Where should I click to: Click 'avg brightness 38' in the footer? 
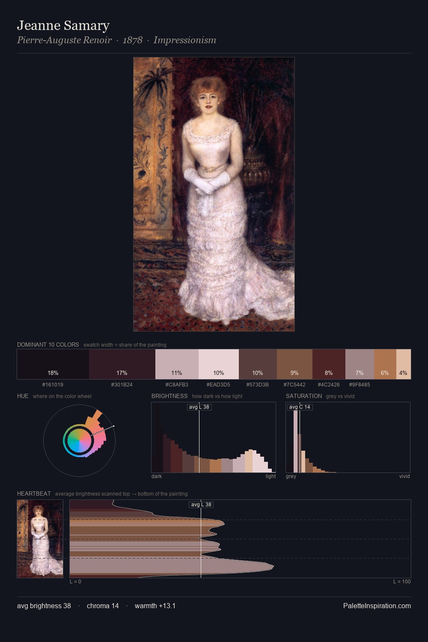(44, 606)
